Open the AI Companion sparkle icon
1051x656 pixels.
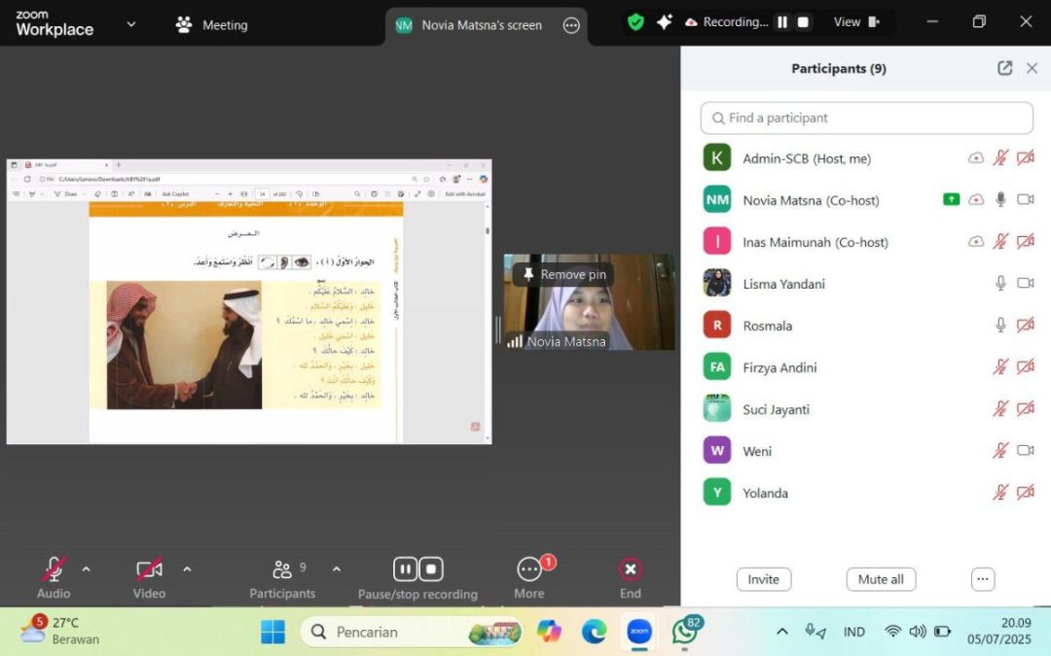(x=665, y=22)
